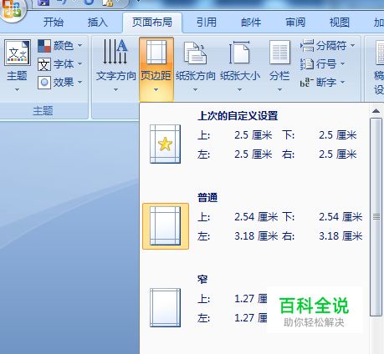Expand the 分隔符 dropdown arrow
This screenshot has width=384, height=354.
coord(353,46)
